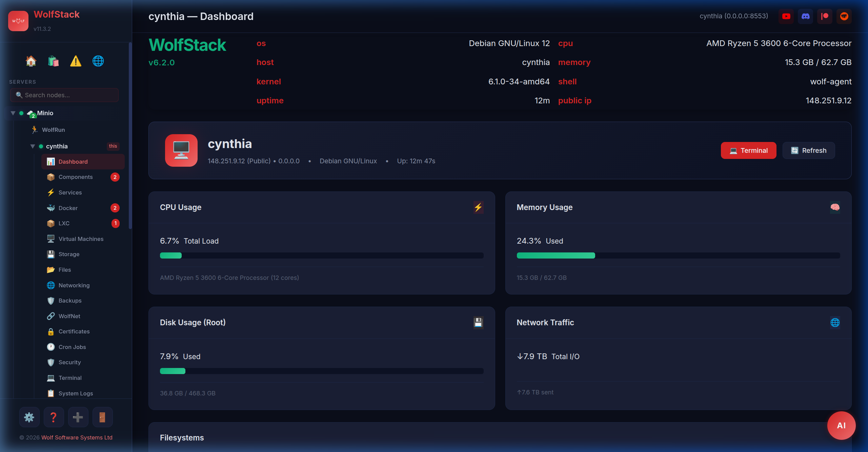
Task: Open the Reddit link icon
Action: tap(844, 16)
